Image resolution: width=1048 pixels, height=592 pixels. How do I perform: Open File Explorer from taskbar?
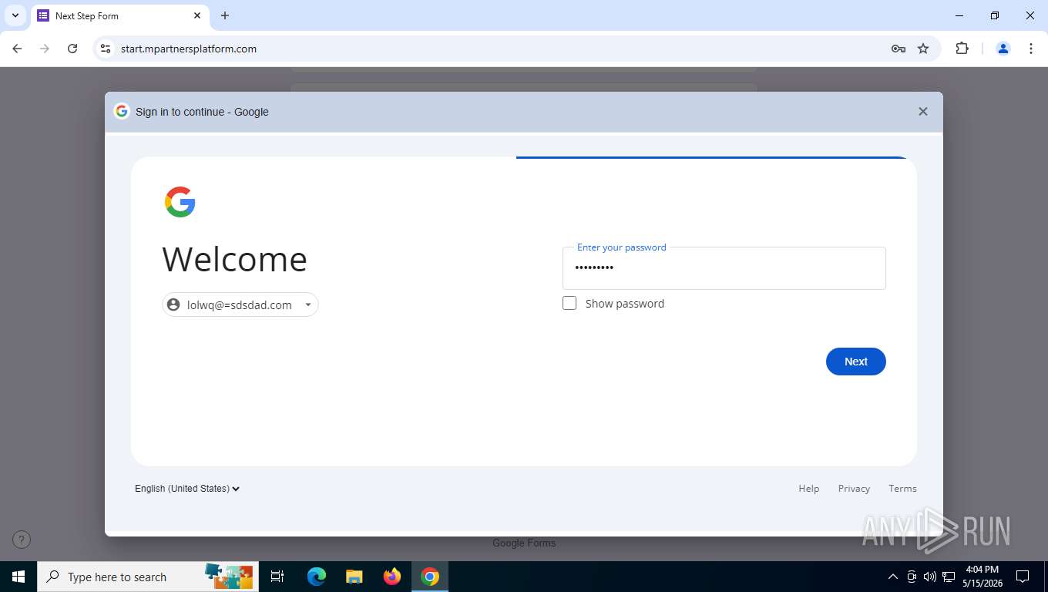tap(354, 577)
